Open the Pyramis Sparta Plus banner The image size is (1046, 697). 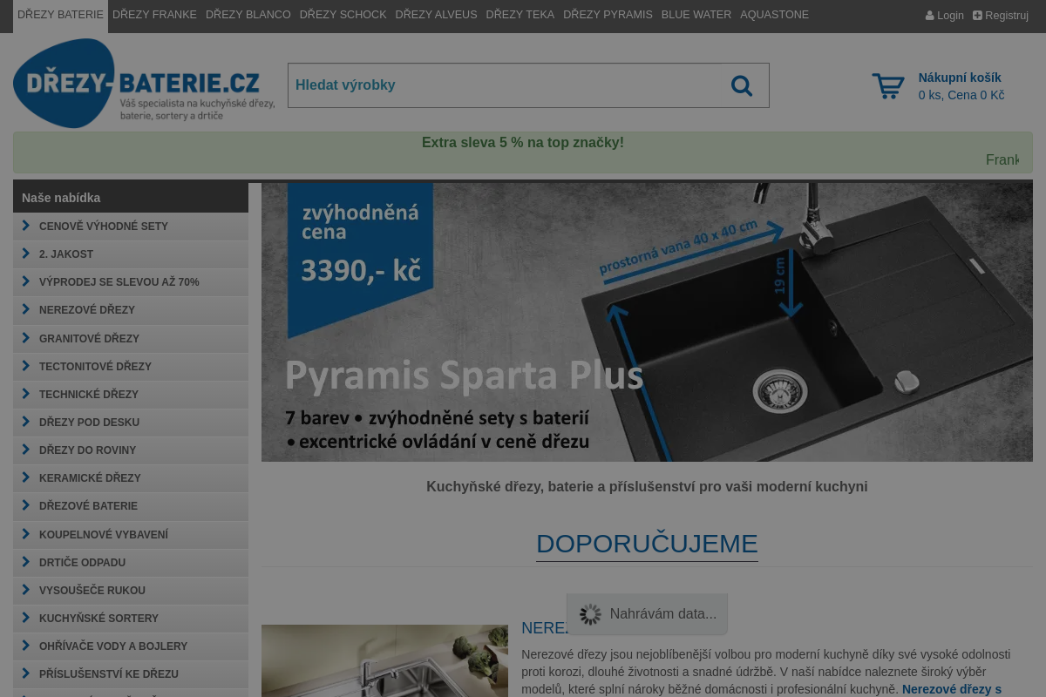[x=647, y=321]
